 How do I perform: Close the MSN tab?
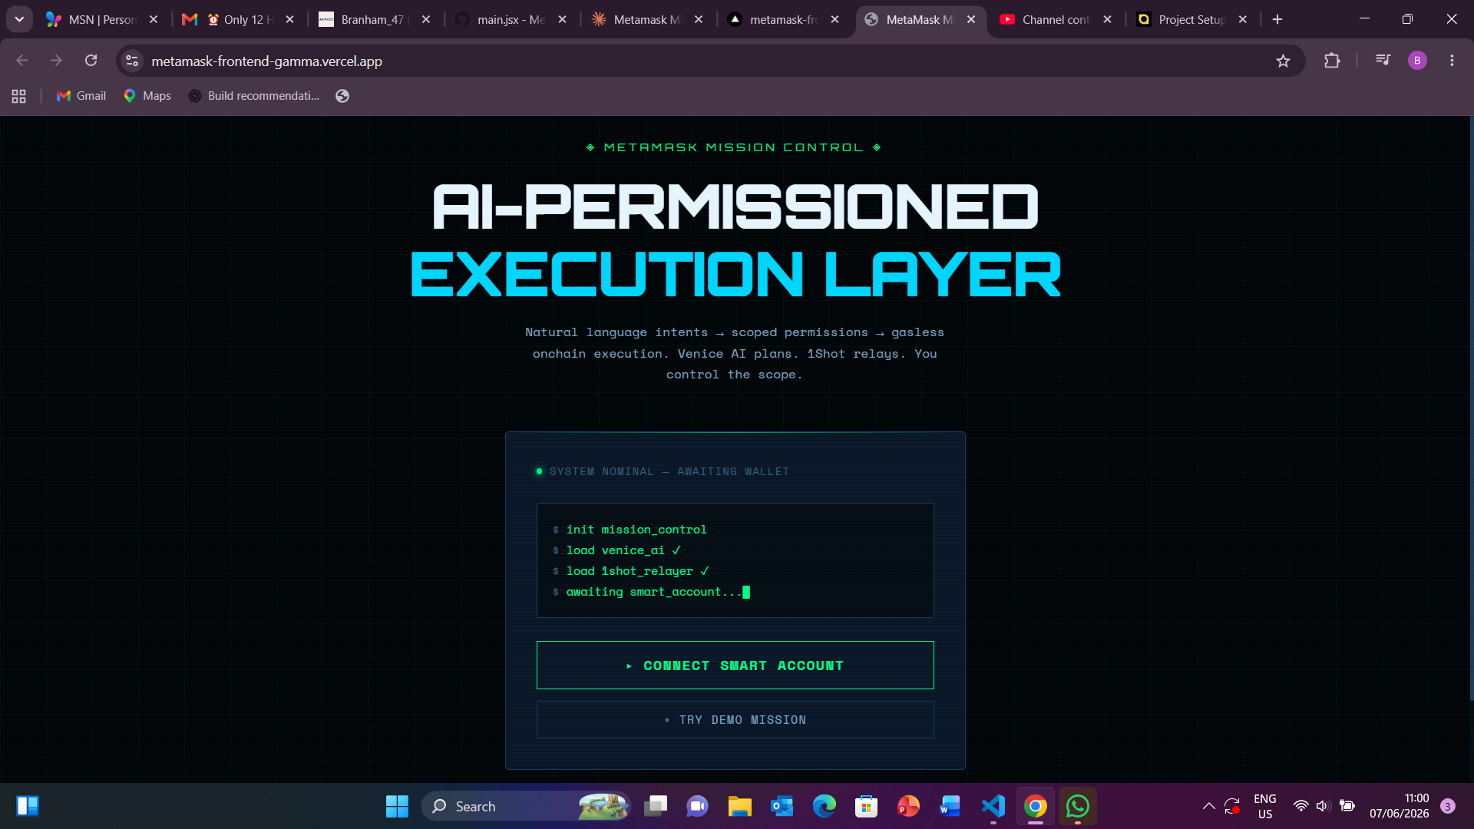[154, 19]
